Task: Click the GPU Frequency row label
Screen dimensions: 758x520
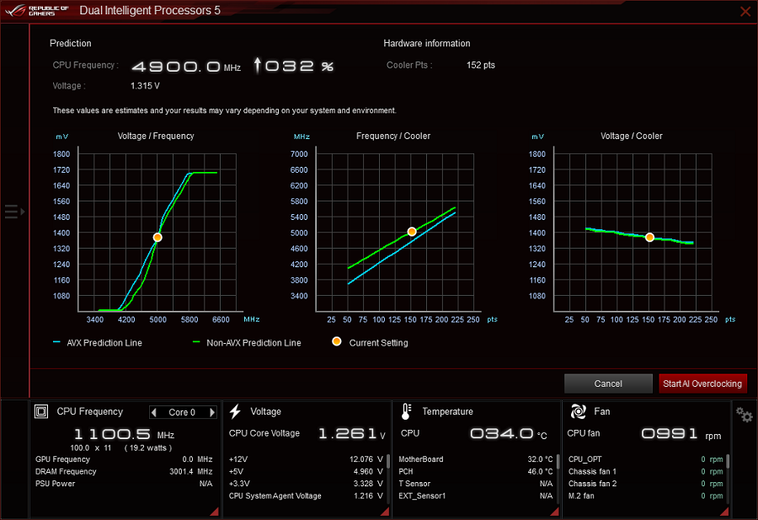Action: pyautogui.click(x=62, y=459)
